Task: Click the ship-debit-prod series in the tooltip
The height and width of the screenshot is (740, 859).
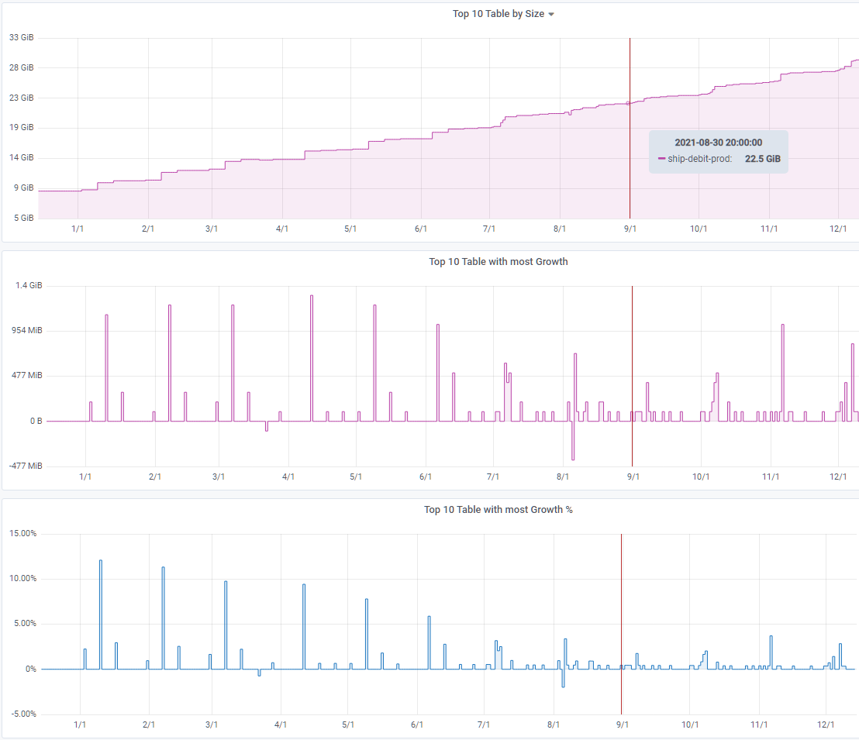Action: click(699, 159)
